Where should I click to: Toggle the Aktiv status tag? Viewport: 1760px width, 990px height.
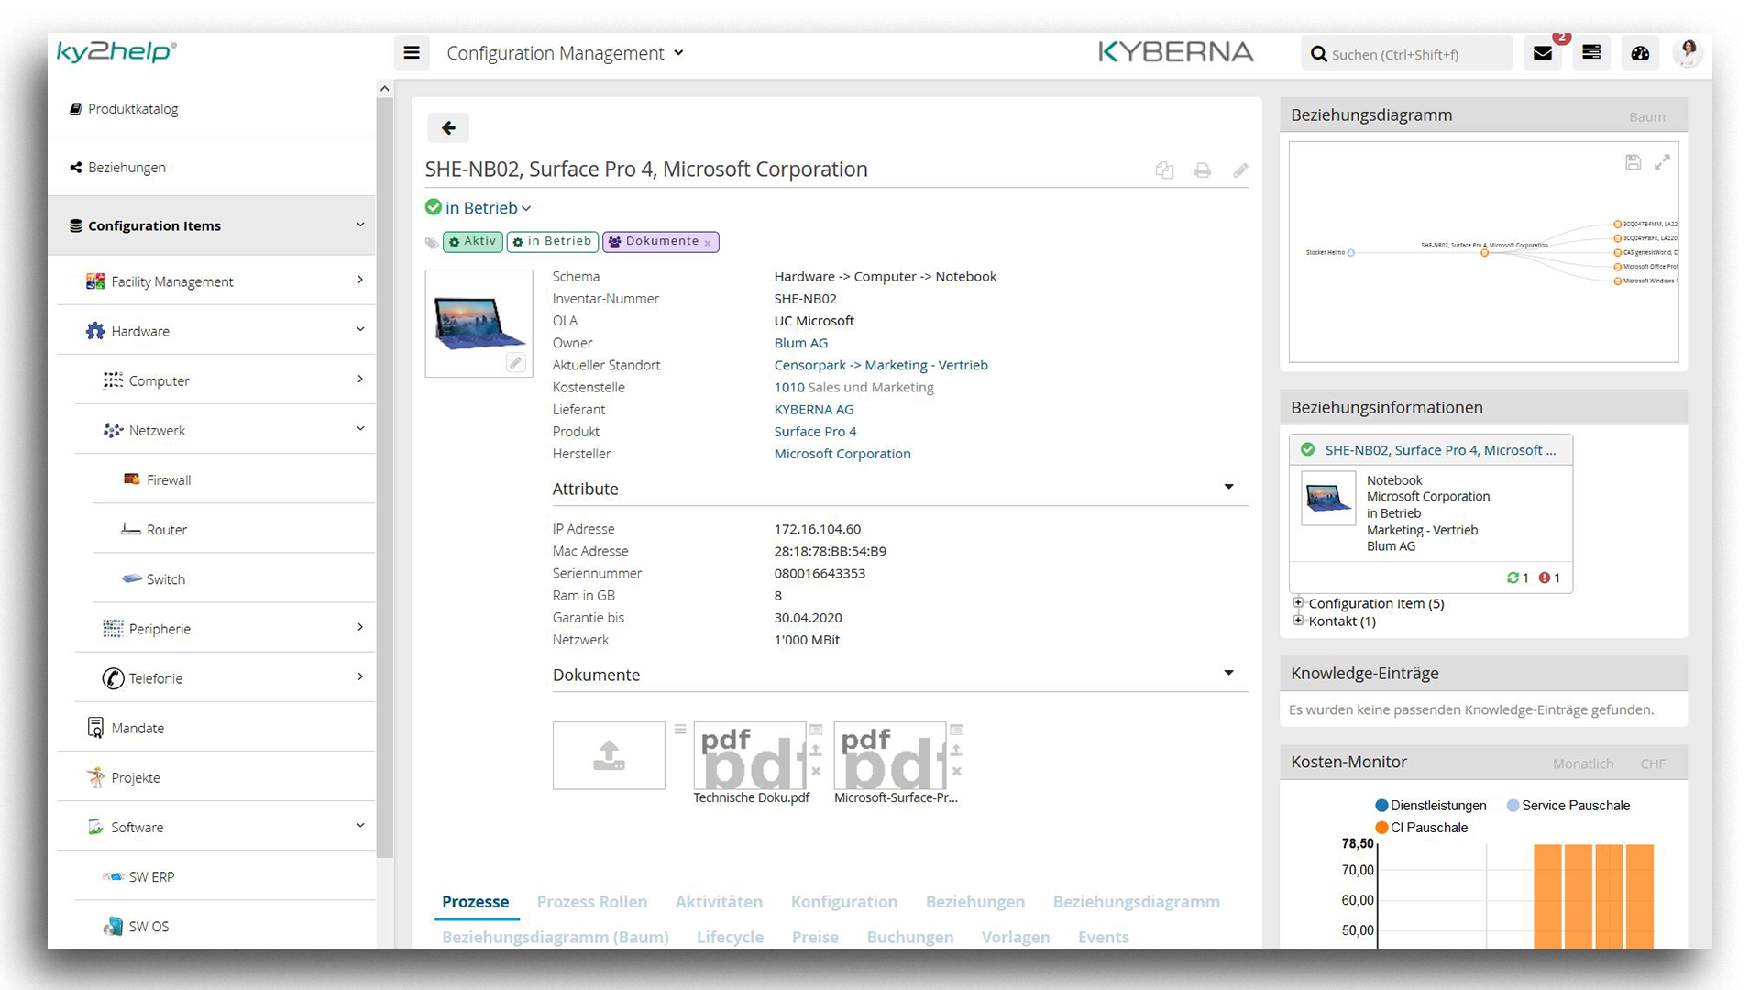[473, 240]
